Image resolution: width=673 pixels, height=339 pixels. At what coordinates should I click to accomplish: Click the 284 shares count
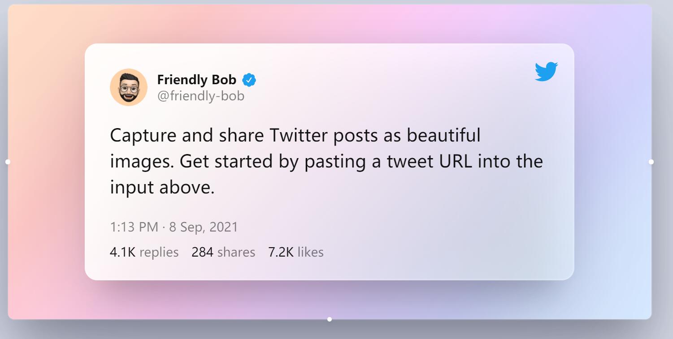[x=223, y=252]
